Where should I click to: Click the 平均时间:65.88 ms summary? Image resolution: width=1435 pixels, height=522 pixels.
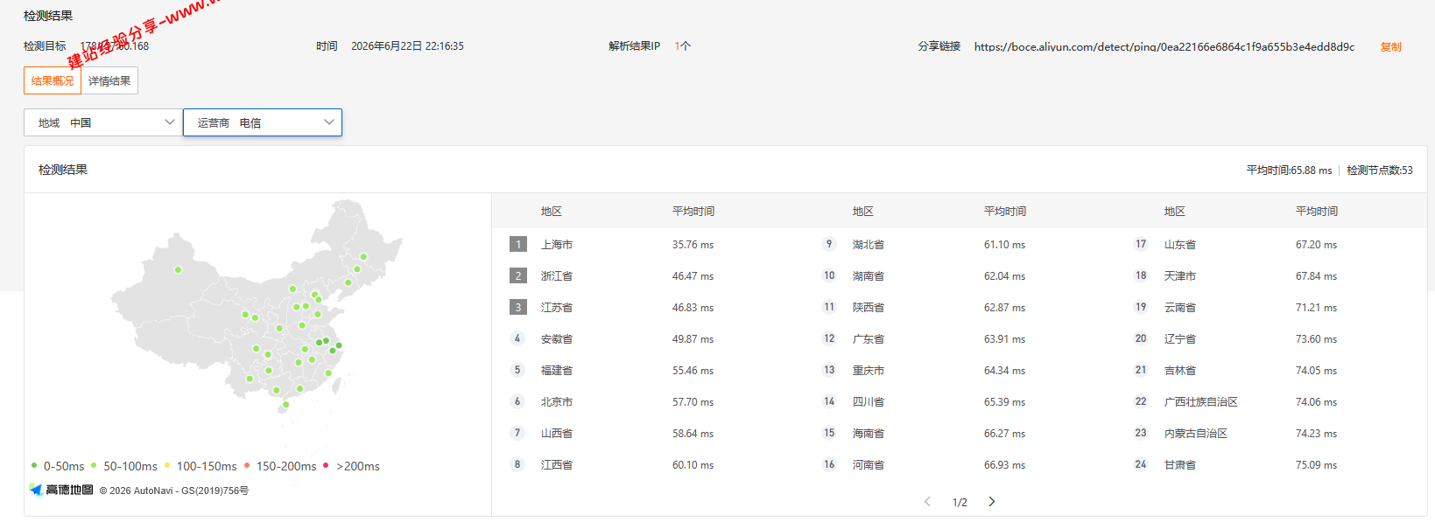click(1289, 171)
